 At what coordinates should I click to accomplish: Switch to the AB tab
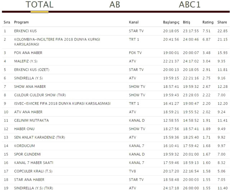(x=115, y=5)
